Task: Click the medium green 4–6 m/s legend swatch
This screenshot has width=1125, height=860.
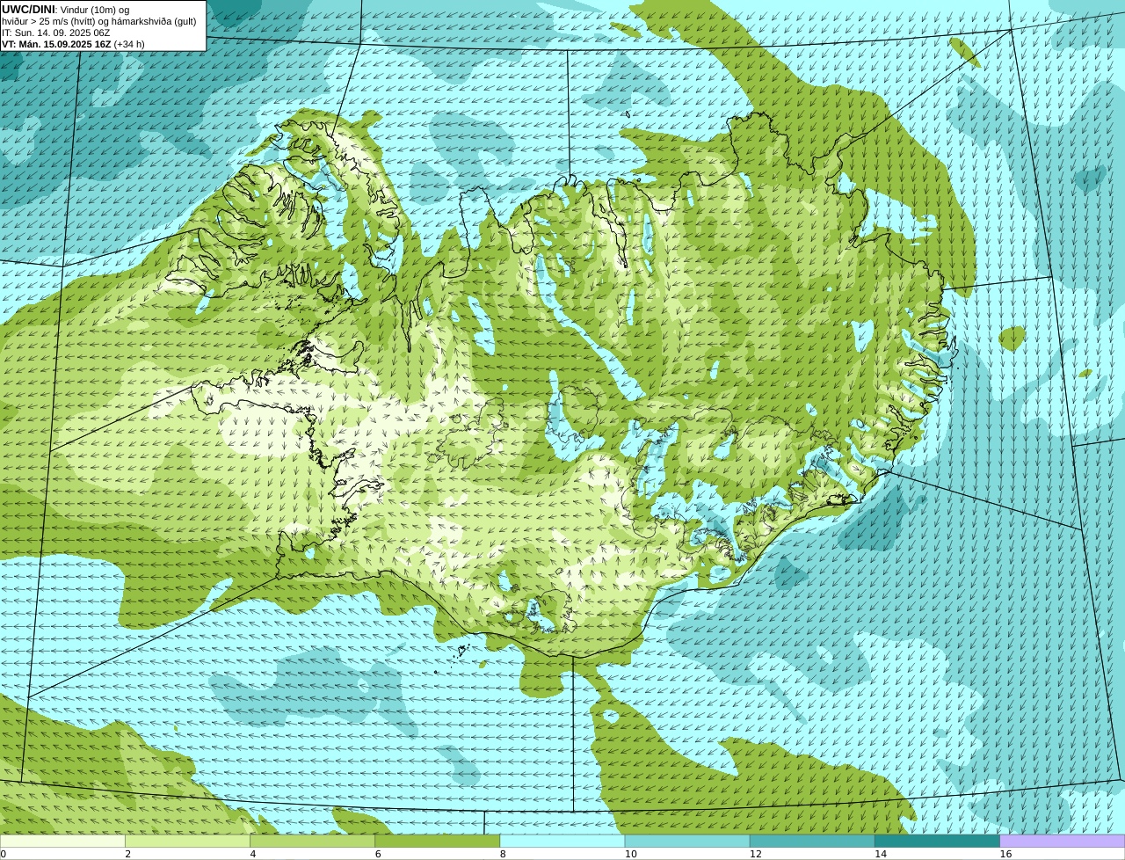Action: (312, 842)
